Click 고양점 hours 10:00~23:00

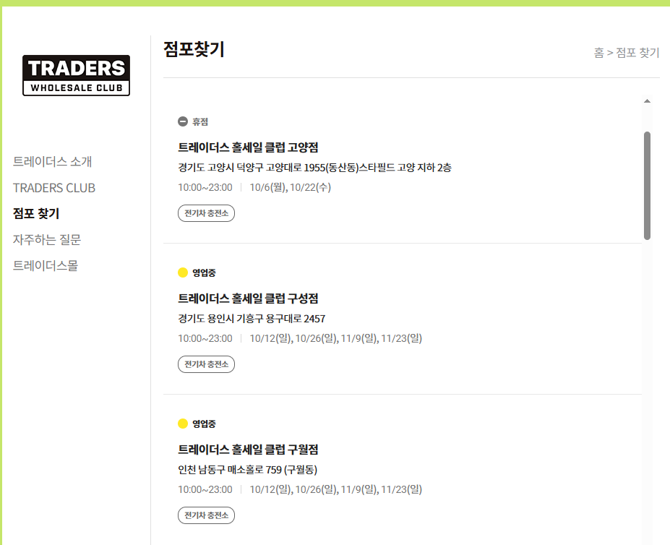point(205,187)
